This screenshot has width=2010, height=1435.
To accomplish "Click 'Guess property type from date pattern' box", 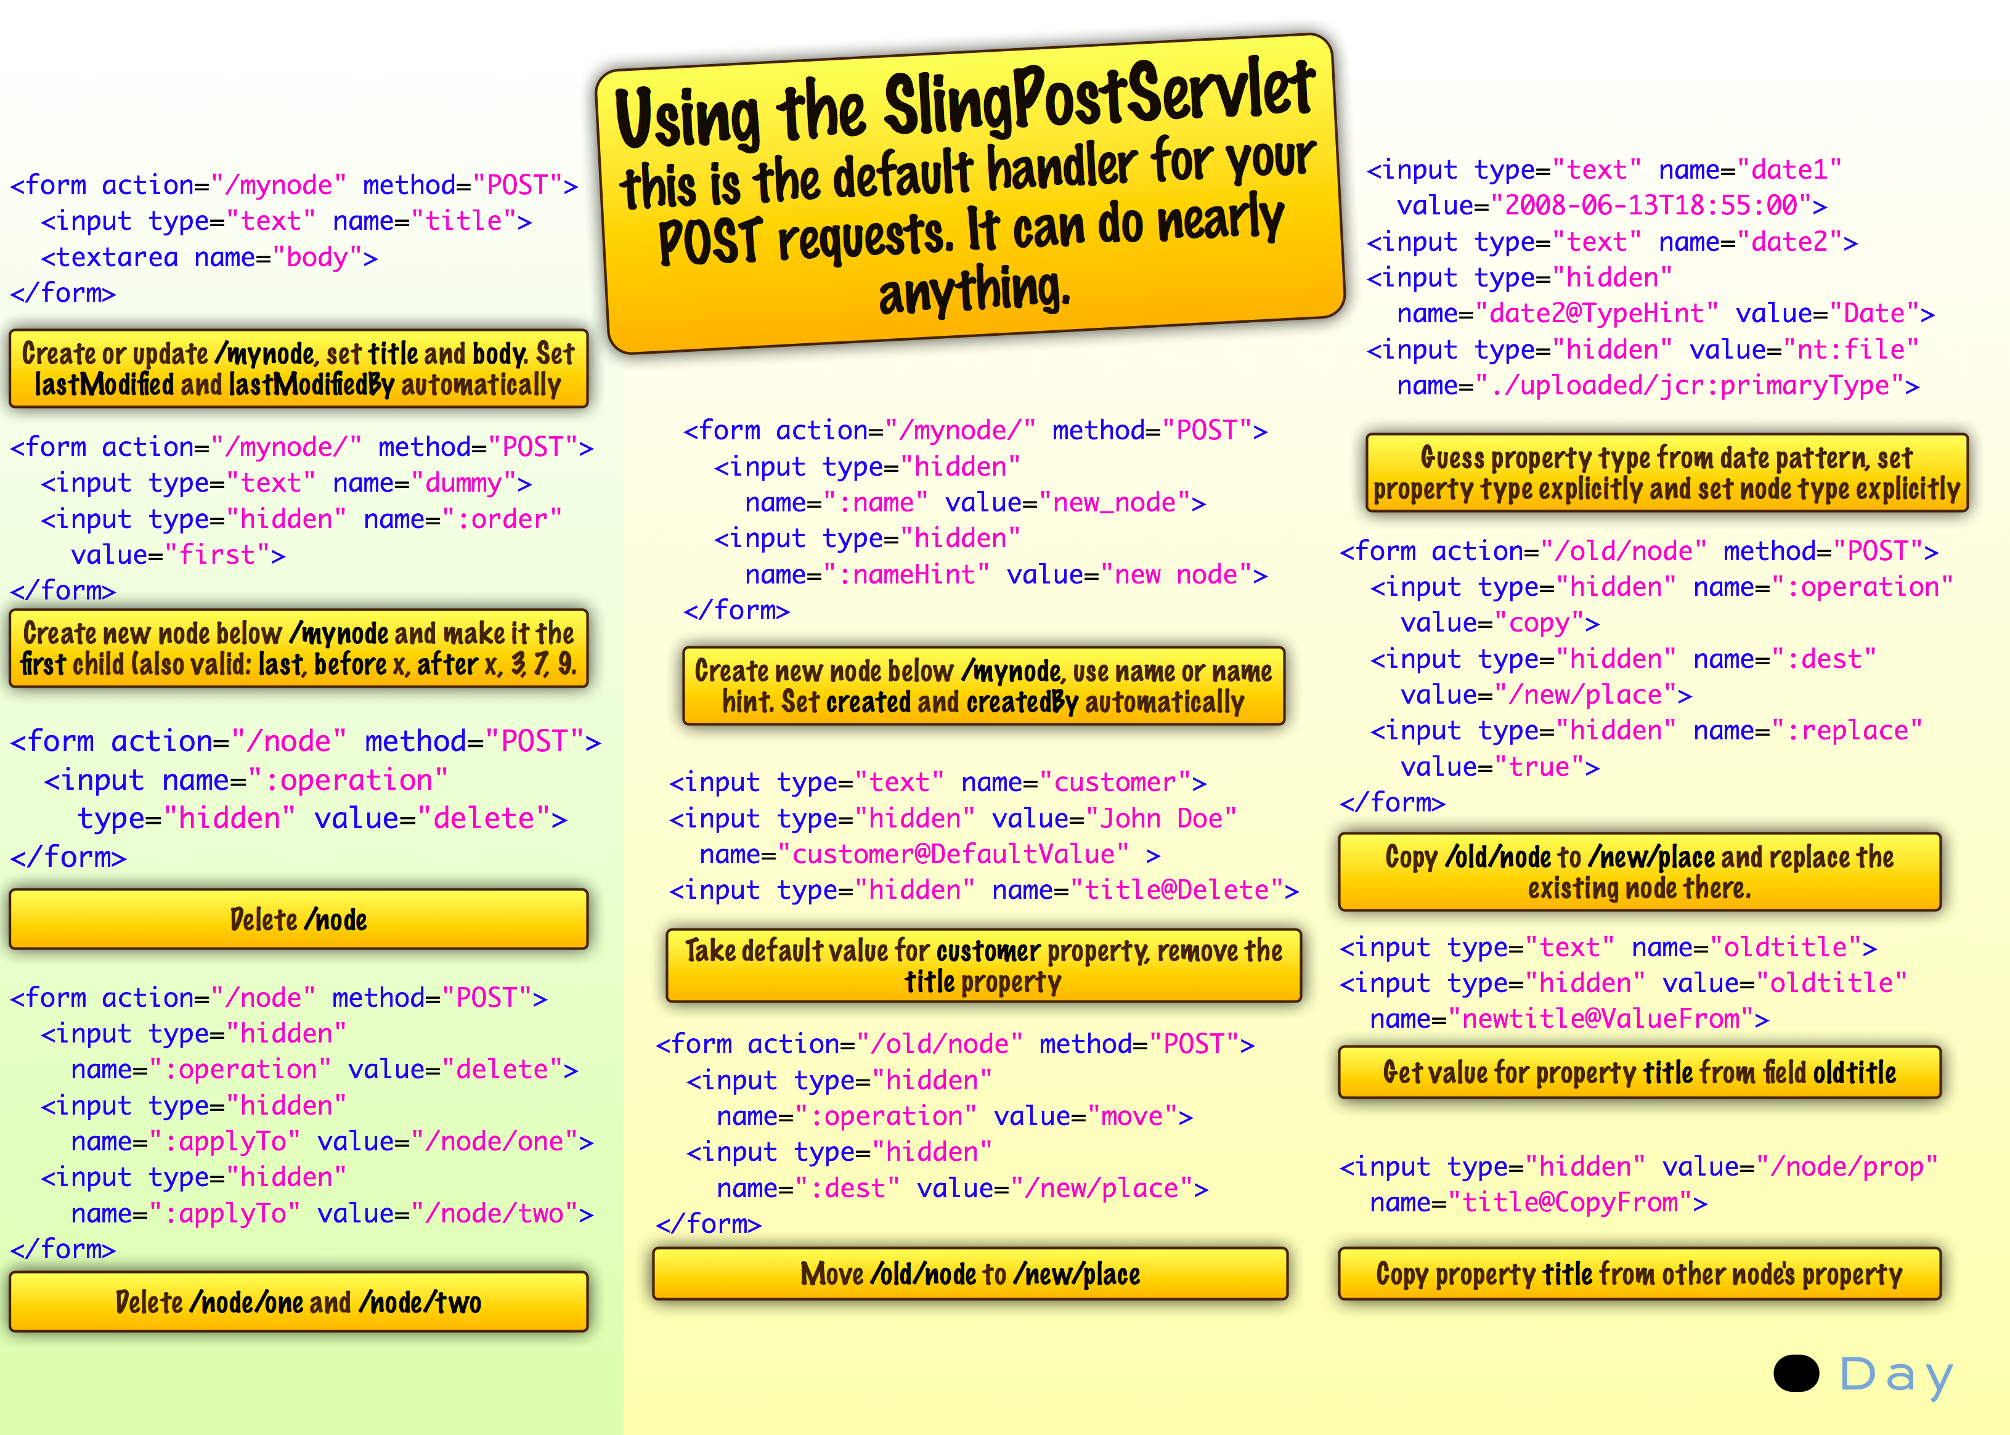I will pyautogui.click(x=1666, y=473).
